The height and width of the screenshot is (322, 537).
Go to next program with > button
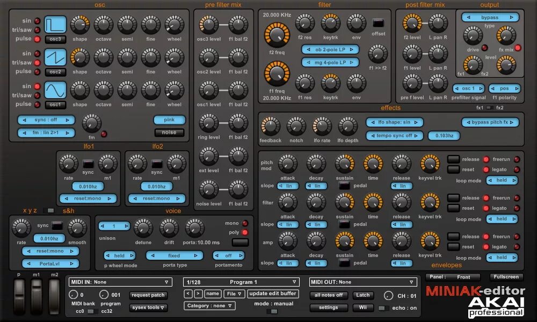pyautogui.click(x=198, y=294)
